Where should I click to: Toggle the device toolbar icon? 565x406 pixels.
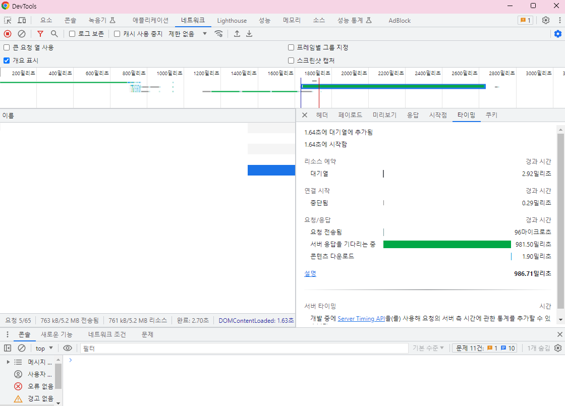22,20
